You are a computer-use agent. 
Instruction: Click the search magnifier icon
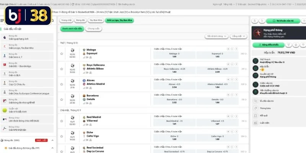[52, 21]
